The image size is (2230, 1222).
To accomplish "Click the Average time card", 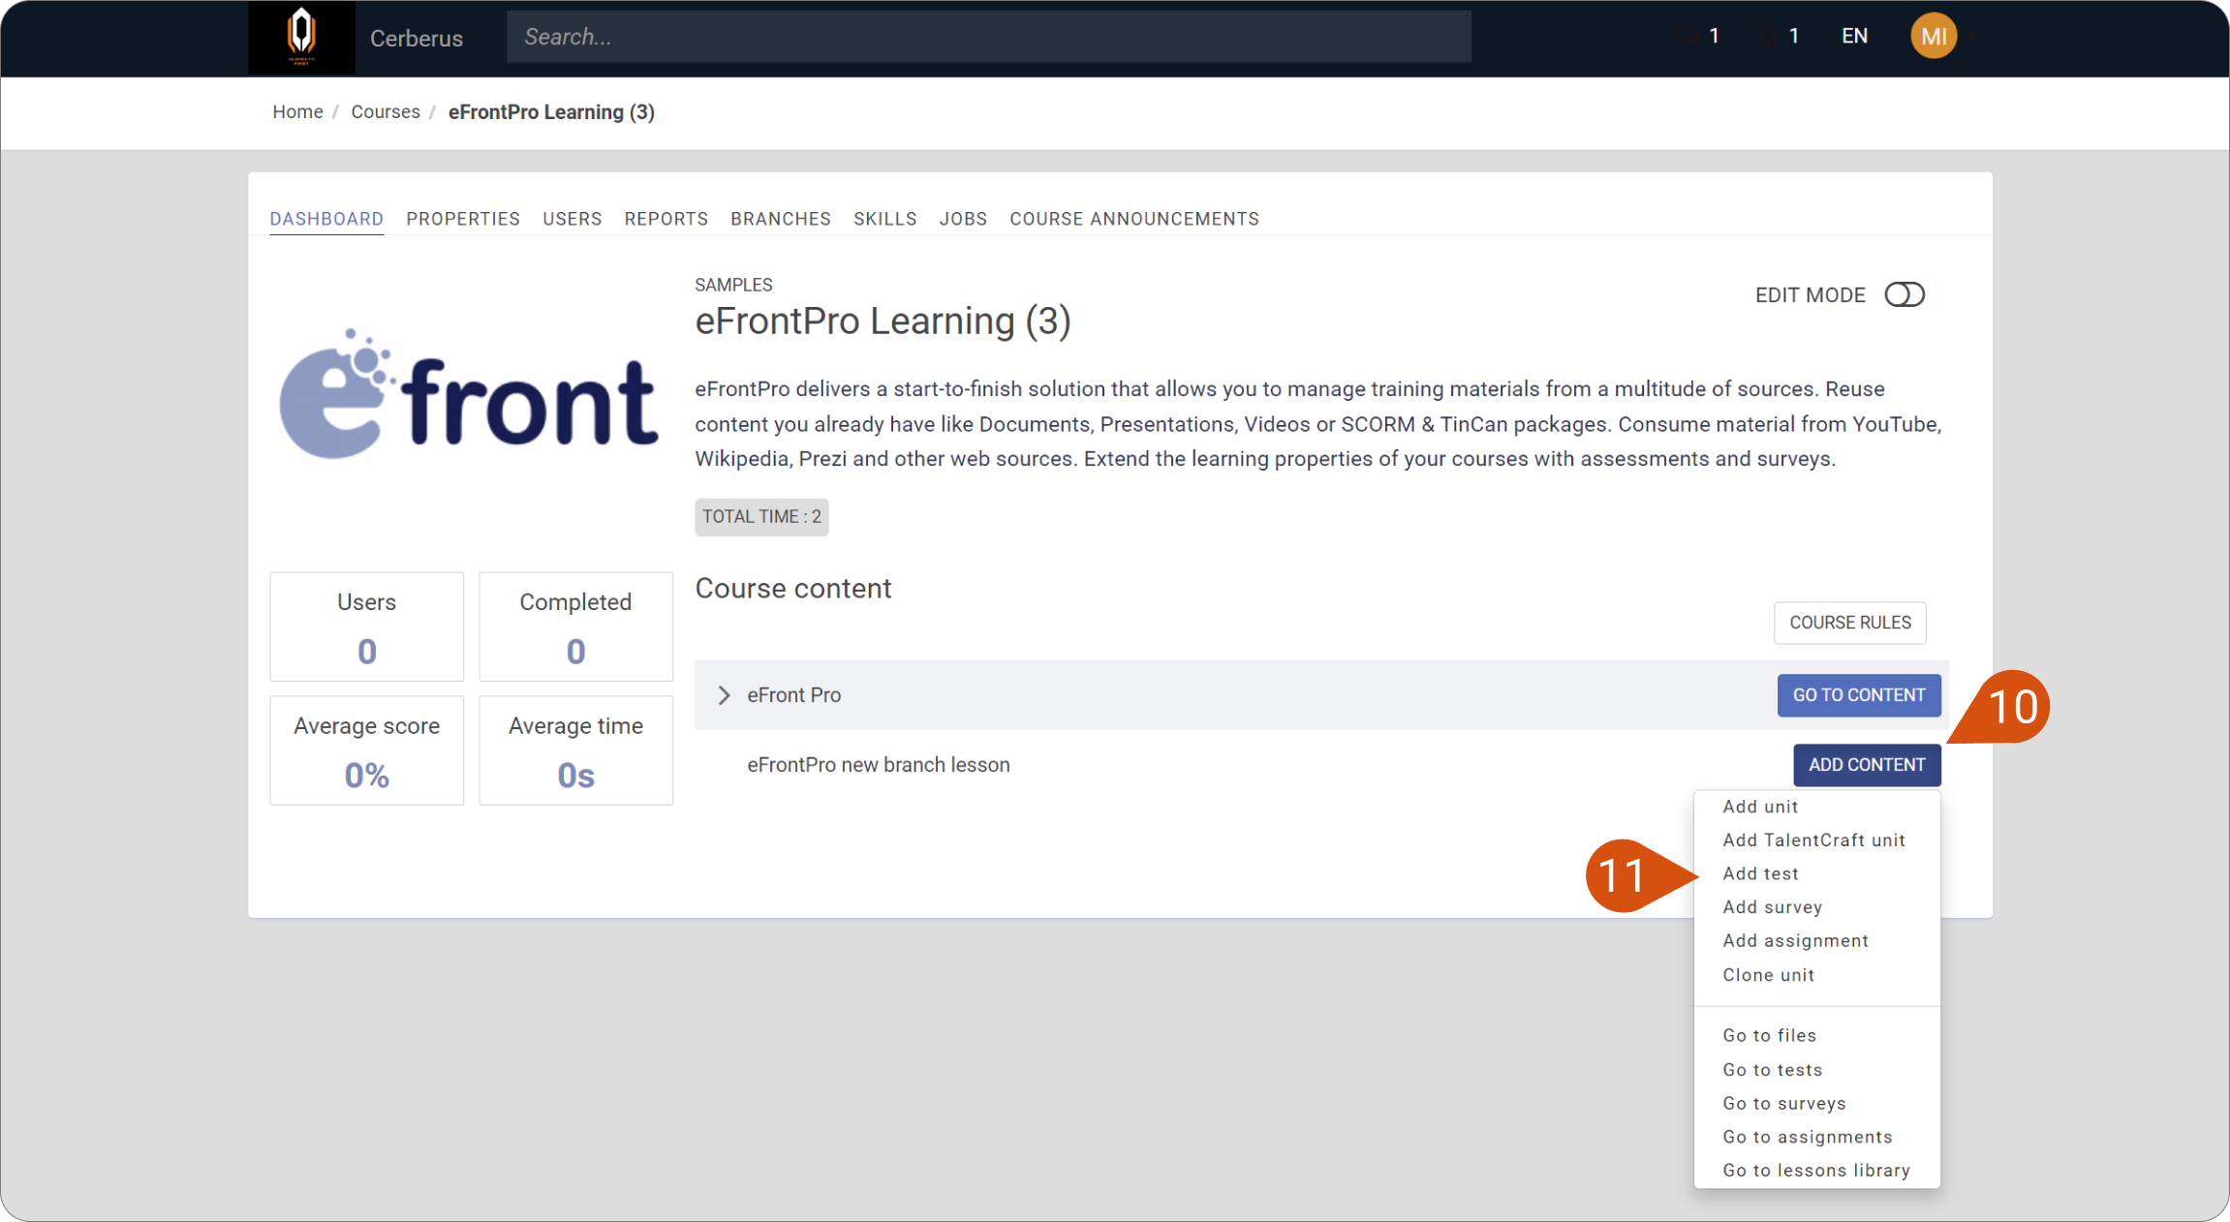I will point(576,750).
